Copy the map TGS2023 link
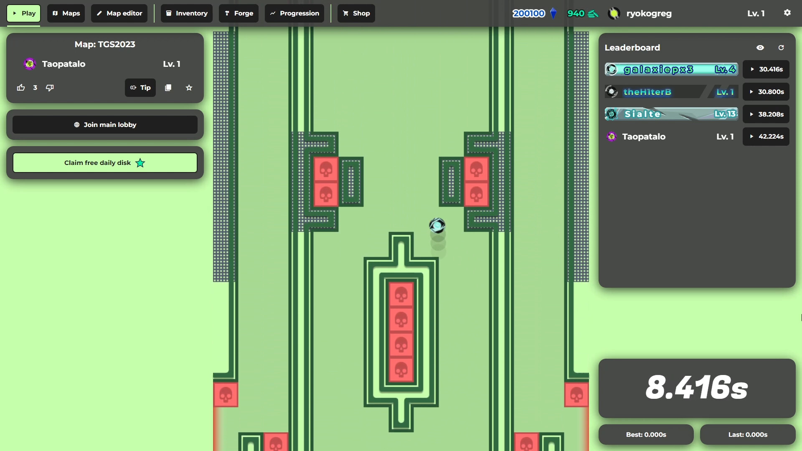The height and width of the screenshot is (451, 802). [168, 88]
